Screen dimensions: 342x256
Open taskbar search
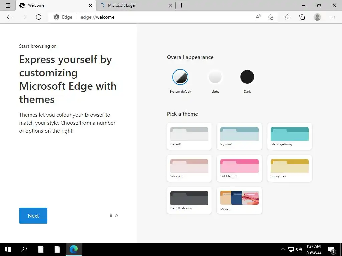click(24, 249)
